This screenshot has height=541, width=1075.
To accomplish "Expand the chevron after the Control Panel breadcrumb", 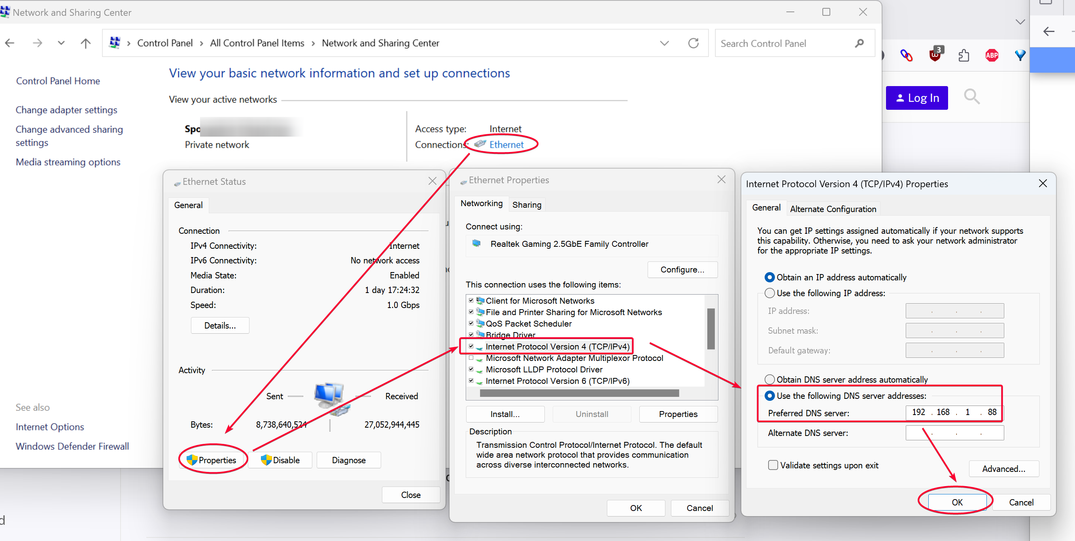I will coord(201,43).
